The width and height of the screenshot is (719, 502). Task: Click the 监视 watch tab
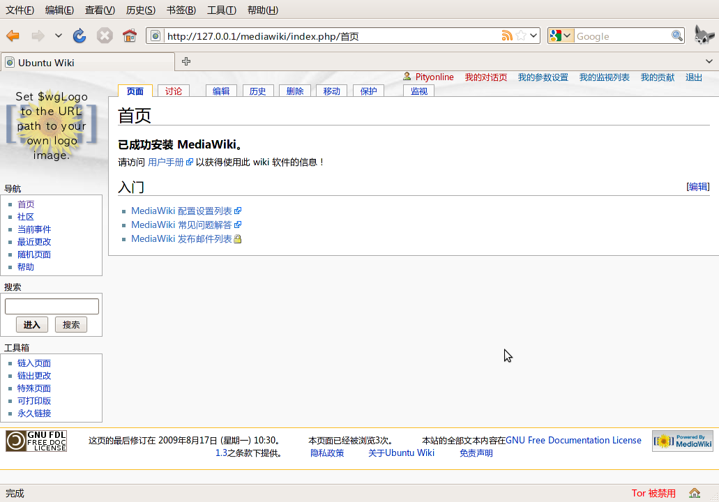coord(419,91)
